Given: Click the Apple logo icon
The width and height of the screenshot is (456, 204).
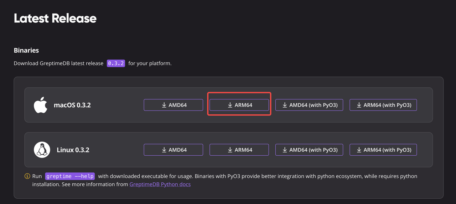Looking at the screenshot, I should click(x=41, y=105).
